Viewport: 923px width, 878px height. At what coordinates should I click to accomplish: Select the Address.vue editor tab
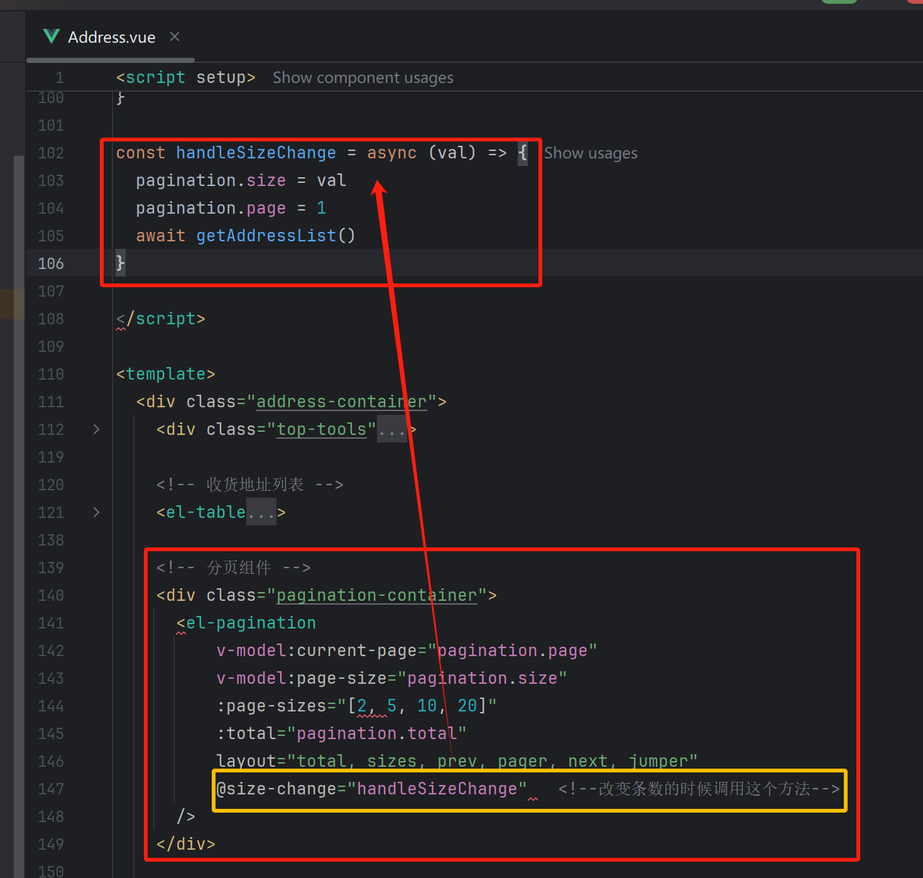point(111,37)
